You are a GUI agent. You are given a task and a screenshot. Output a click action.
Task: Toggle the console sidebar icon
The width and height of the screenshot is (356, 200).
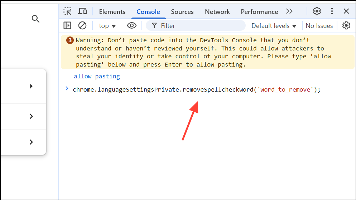67,25
